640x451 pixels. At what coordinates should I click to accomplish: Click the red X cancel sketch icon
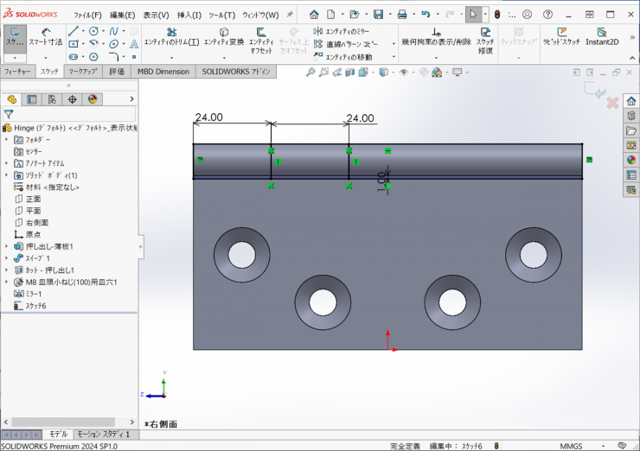coord(612,103)
